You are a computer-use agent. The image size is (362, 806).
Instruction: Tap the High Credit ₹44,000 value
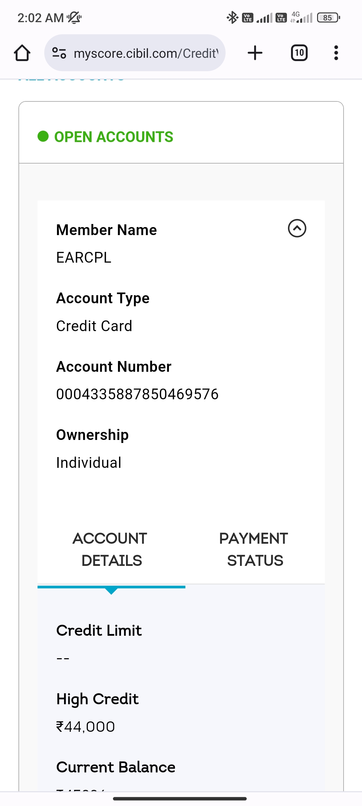tap(86, 727)
